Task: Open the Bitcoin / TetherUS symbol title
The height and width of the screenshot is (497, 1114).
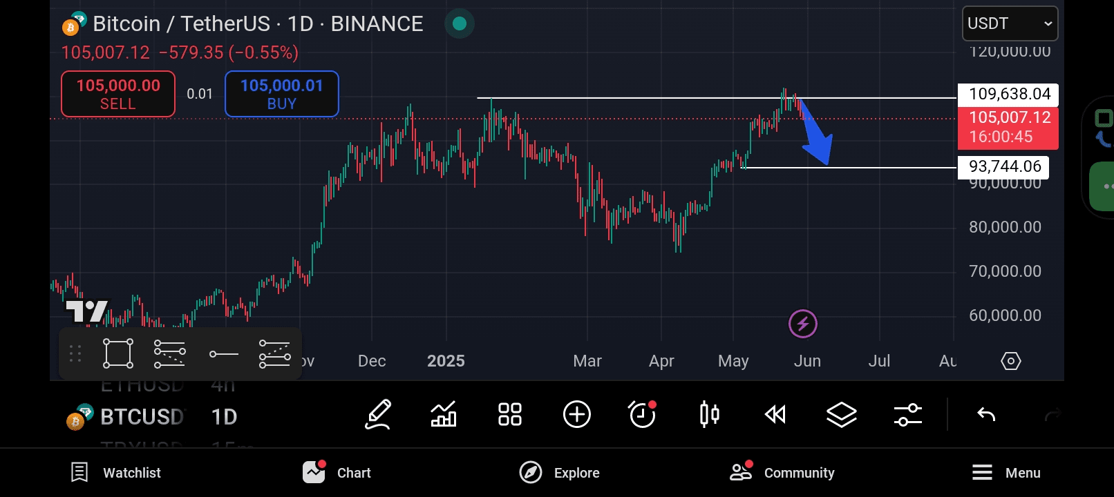Action: tap(258, 23)
